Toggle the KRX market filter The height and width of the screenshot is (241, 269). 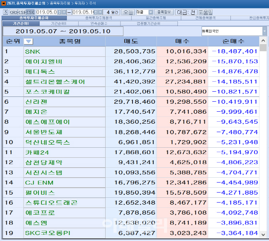[x=14, y=12]
